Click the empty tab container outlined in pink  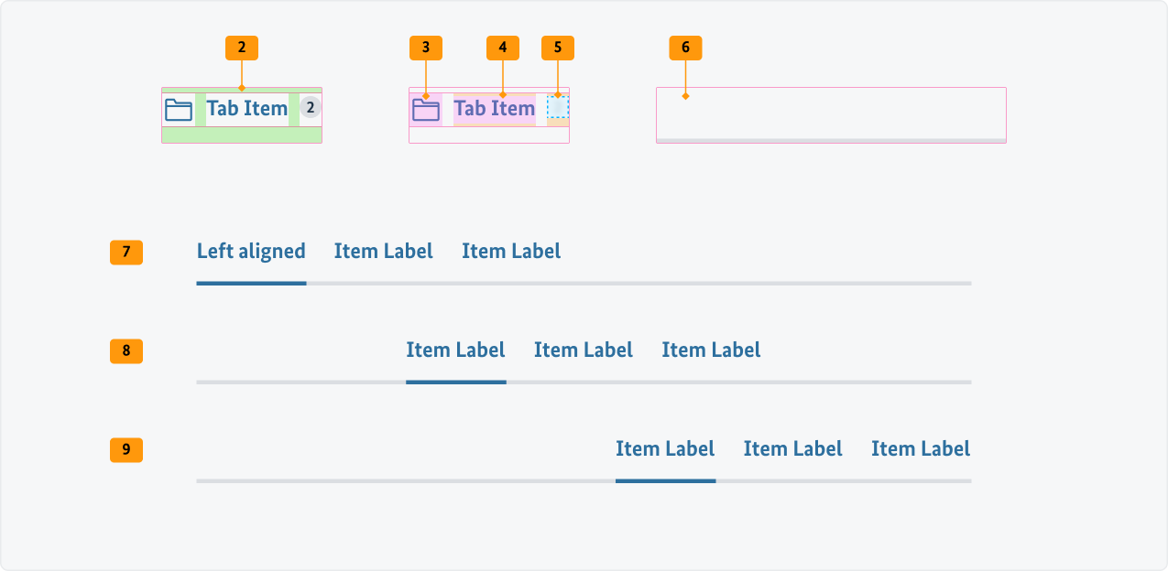[830, 116]
